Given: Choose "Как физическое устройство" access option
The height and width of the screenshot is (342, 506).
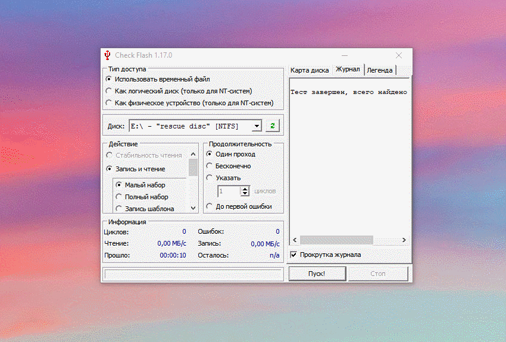Looking at the screenshot, I should coord(108,103).
